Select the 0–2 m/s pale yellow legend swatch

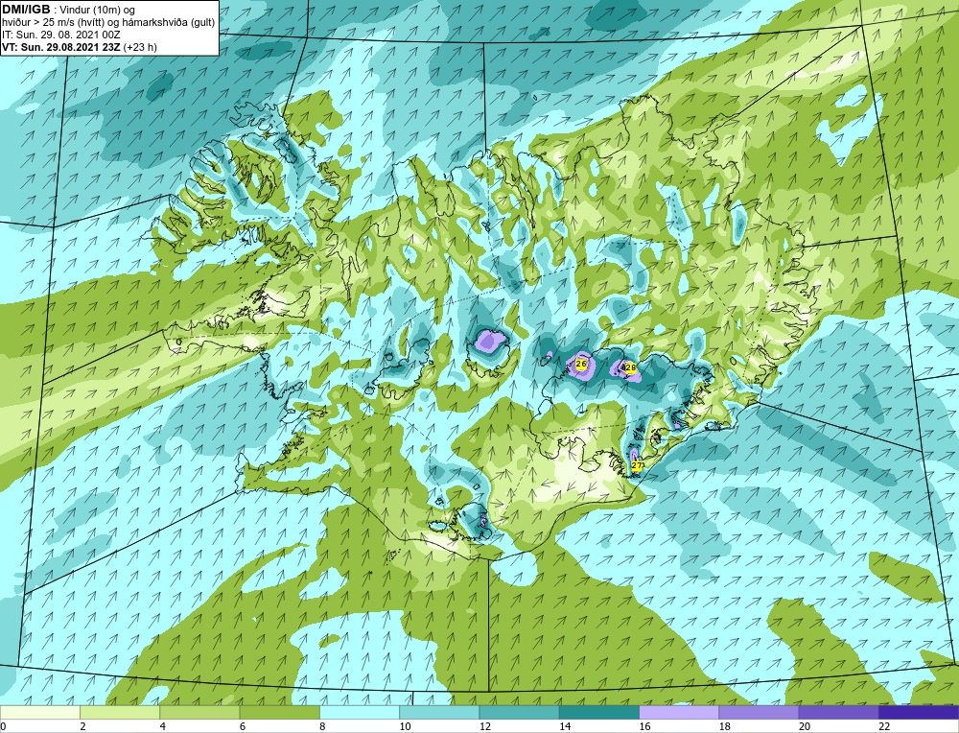(39, 712)
